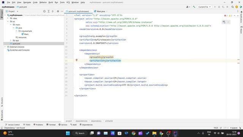Collapse the src folder
Image resolution: width=243 pixels, height=137 pixels.
click(8, 21)
